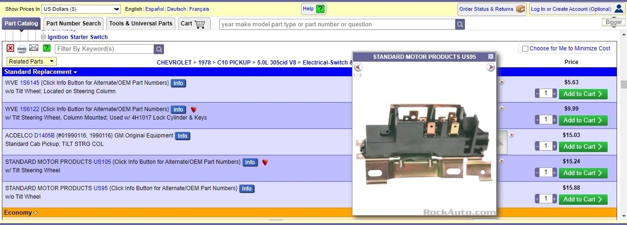The height and width of the screenshot is (225, 627).
Task: Open image arrow on ACDelco $15.03 row
Action: point(511,135)
